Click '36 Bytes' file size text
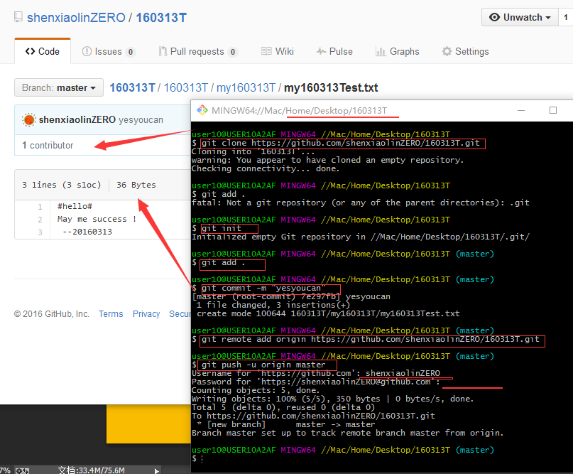573x474 pixels. [x=136, y=185]
